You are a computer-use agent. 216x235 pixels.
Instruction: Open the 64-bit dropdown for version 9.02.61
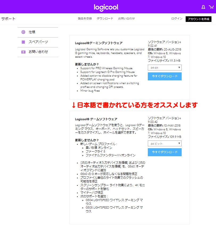click(x=165, y=68)
